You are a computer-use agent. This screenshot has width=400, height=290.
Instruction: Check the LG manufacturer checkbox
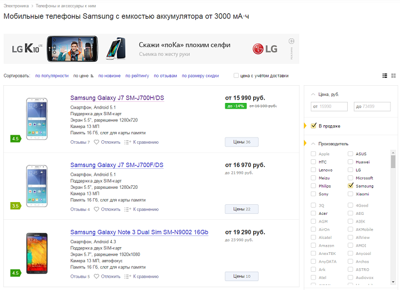click(x=350, y=170)
